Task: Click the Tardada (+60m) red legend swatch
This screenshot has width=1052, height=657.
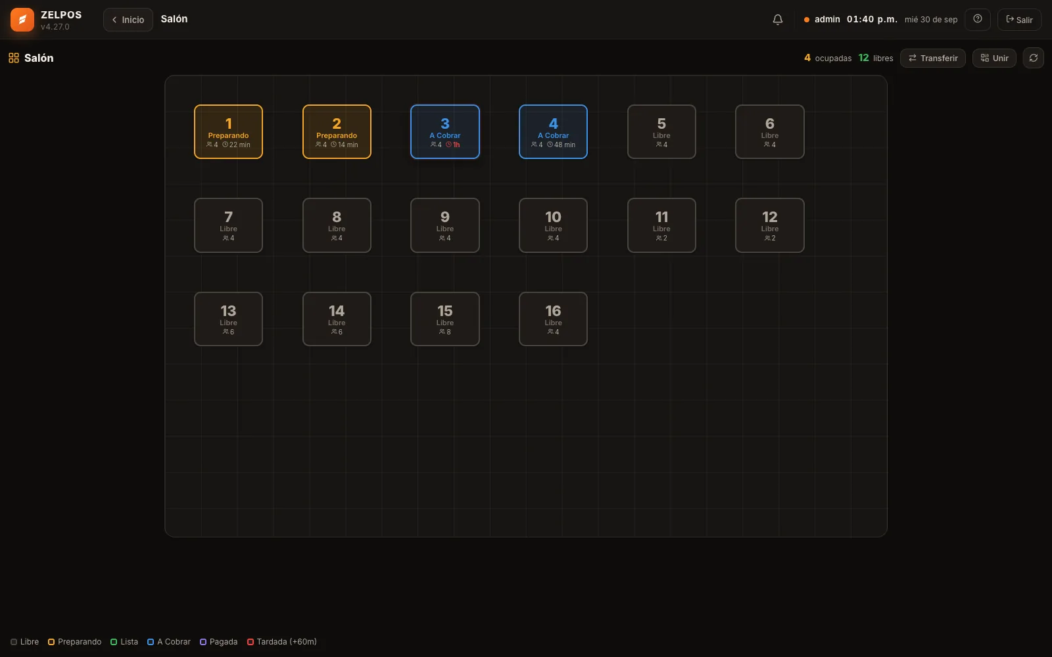Action: [x=251, y=642]
